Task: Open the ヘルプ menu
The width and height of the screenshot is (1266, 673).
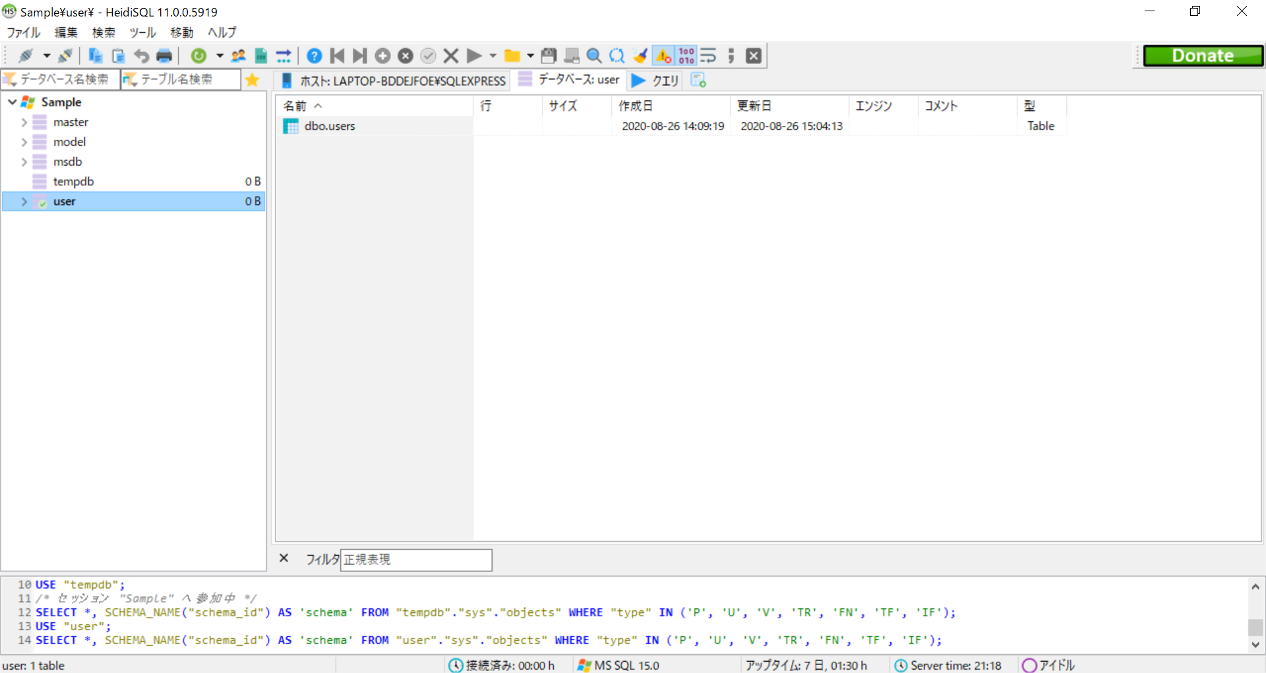Action: point(222,32)
